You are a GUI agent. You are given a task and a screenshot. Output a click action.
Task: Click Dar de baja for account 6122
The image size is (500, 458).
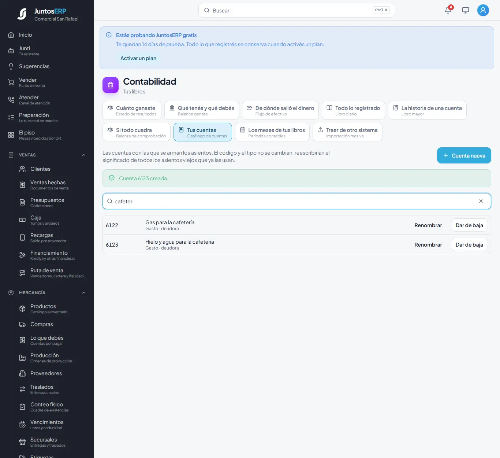pos(469,225)
